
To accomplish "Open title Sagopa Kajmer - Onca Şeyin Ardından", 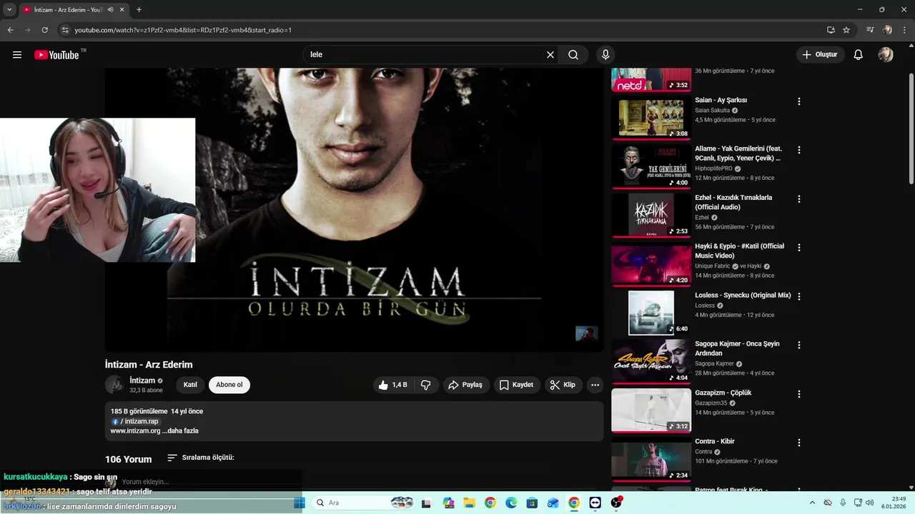I will (737, 348).
